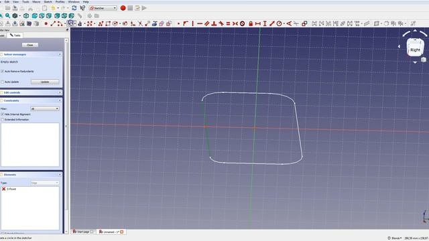Viewport: 429px width, 241px height.
Task: Open the Help menu
Action: point(86,1)
